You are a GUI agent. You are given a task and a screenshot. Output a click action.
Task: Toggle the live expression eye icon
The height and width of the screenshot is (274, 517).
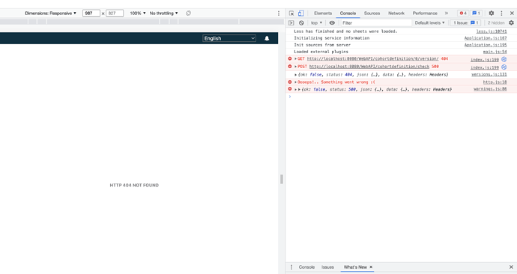(332, 22)
